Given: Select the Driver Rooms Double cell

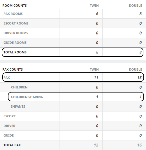Looking at the screenshot, I should (124, 33).
